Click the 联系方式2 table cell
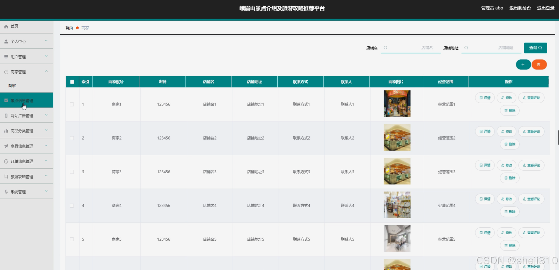The width and height of the screenshot is (559, 270). click(x=301, y=138)
